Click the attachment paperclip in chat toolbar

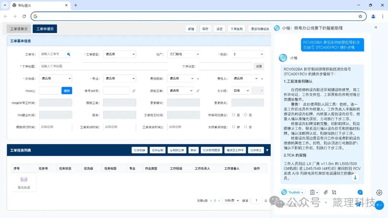pyautogui.click(x=326, y=193)
